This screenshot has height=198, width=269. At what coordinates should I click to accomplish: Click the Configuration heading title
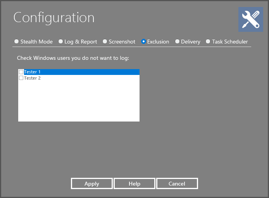(54, 17)
